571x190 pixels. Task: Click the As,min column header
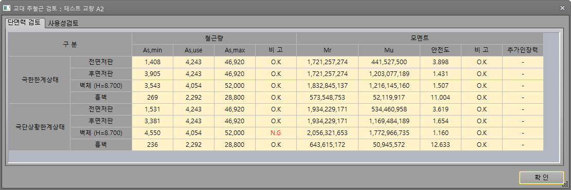click(x=153, y=50)
